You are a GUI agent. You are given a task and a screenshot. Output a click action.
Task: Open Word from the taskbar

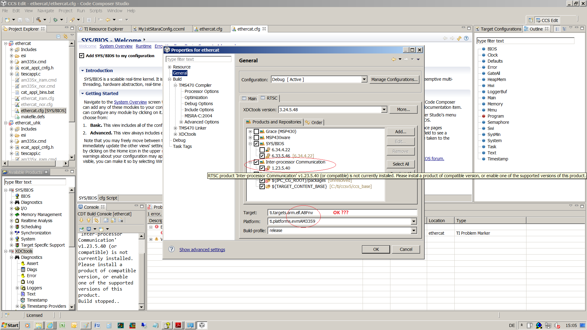97,325
